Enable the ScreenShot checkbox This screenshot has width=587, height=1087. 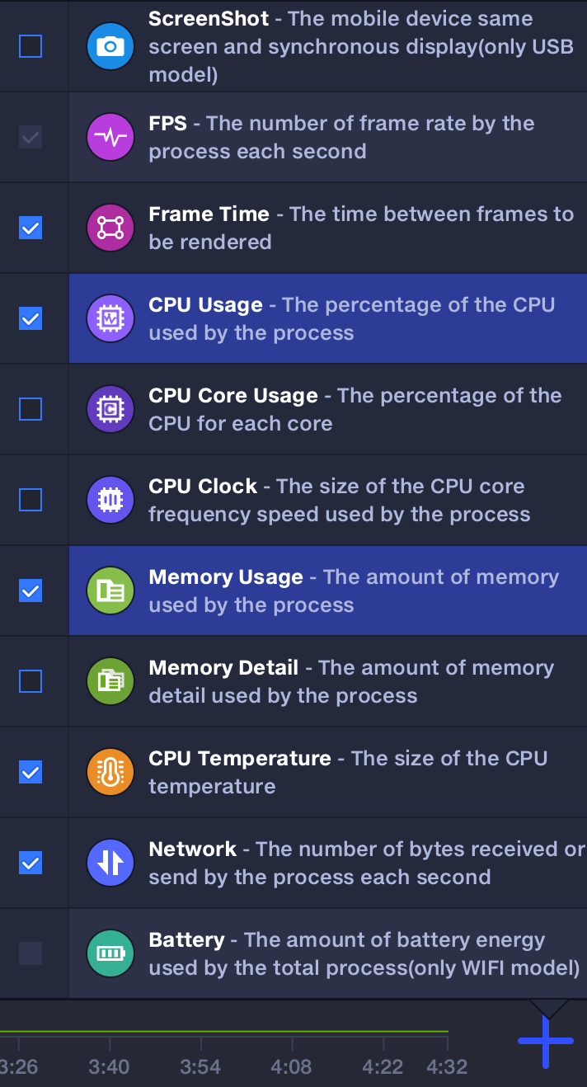tap(31, 46)
